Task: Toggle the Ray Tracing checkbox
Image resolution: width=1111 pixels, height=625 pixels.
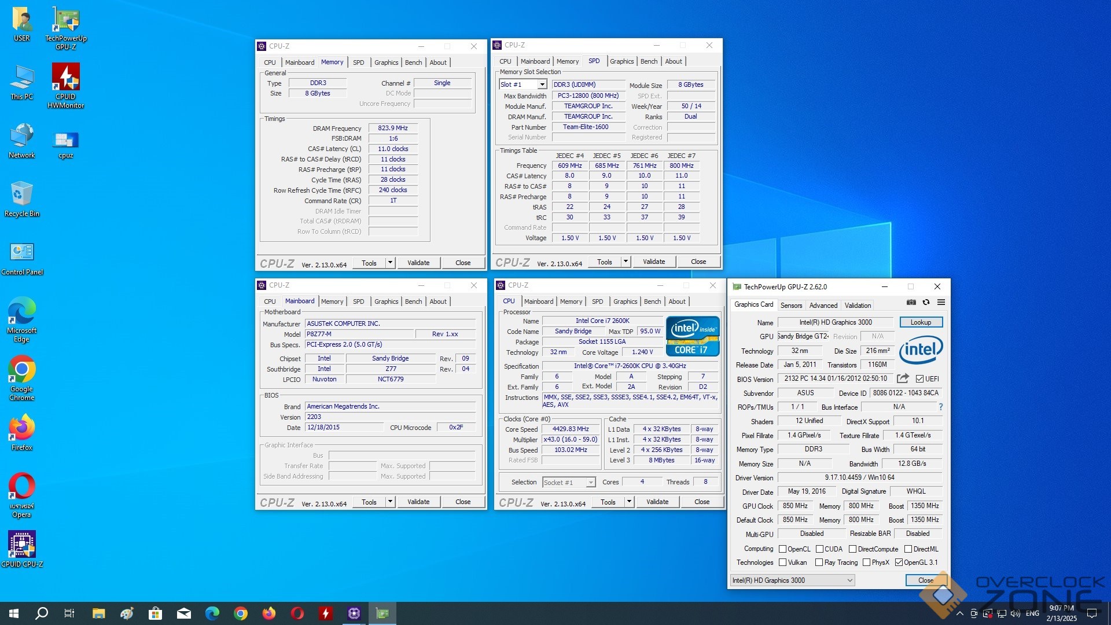Action: [819, 562]
